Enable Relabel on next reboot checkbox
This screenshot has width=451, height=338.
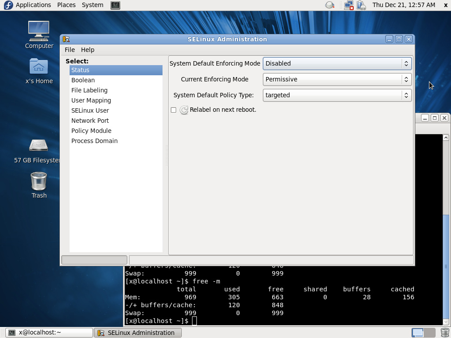(174, 110)
